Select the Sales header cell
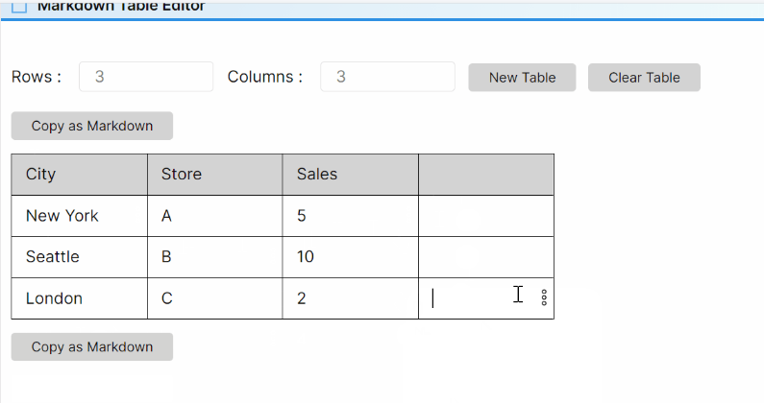Image resolution: width=764 pixels, height=403 pixels. (x=350, y=174)
